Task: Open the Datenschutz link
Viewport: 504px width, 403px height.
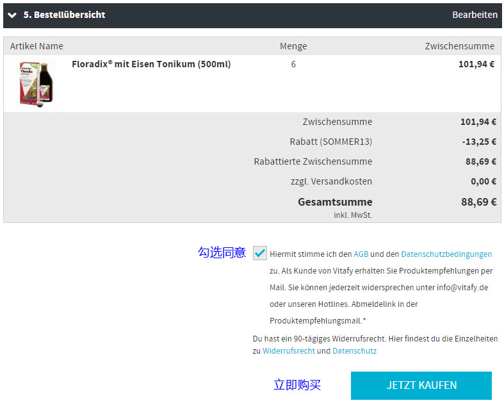Action: click(354, 351)
